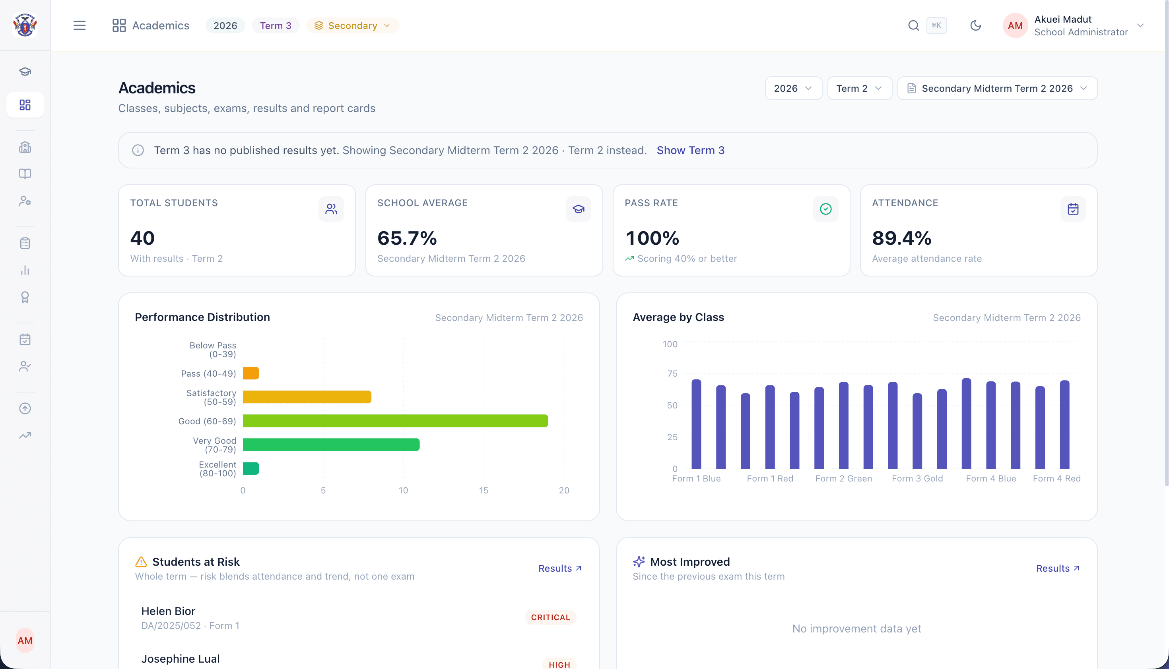Click the Good (60-69) green bar

point(396,421)
